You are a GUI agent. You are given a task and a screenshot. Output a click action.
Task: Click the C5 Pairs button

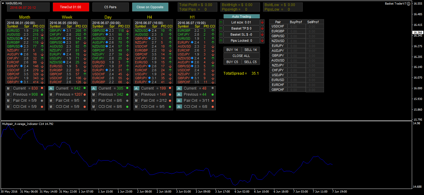point(110,7)
